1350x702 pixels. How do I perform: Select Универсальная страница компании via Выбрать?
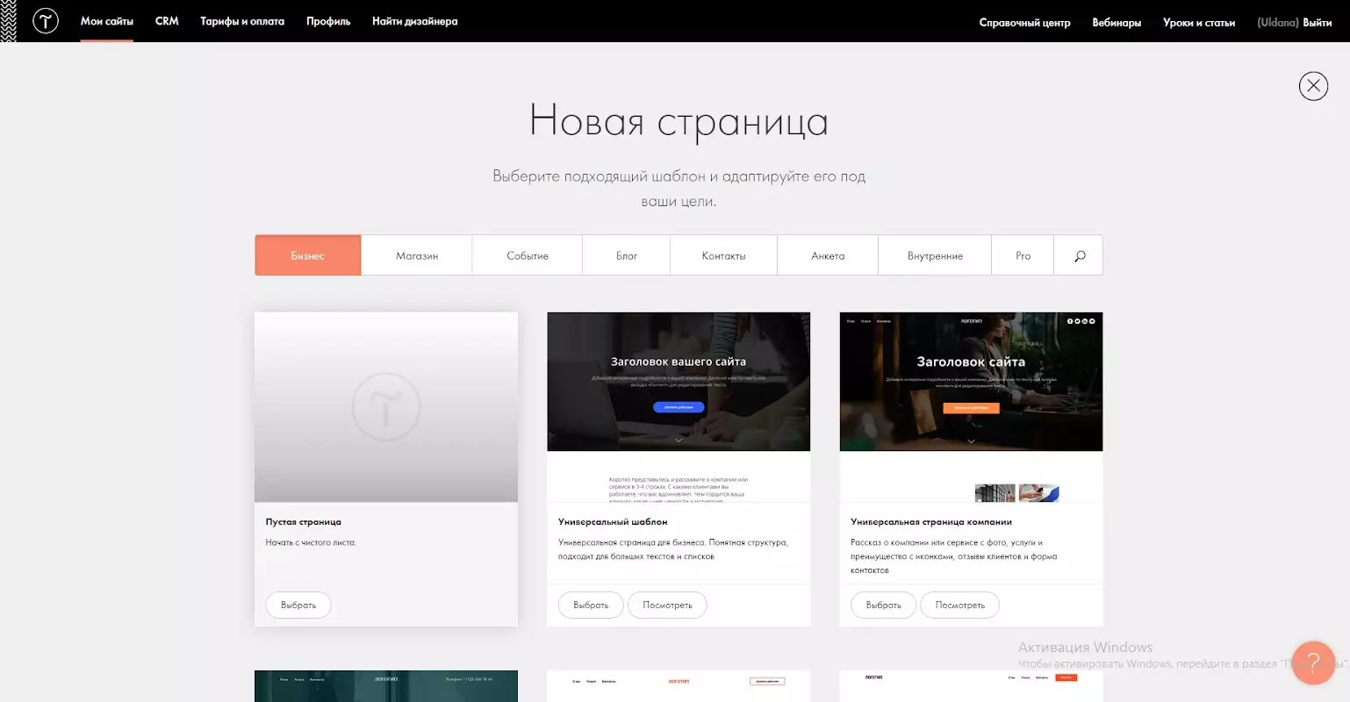(883, 605)
